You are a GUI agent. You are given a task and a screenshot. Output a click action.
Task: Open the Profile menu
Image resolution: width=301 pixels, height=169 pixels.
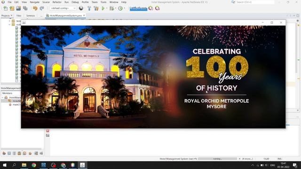tap(85, 2)
